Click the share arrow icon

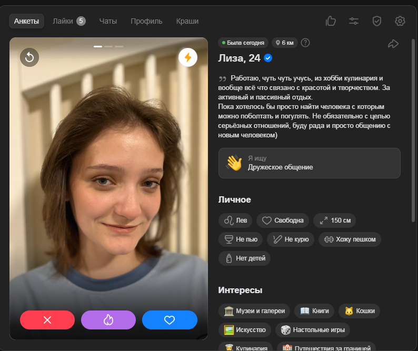[x=393, y=44]
